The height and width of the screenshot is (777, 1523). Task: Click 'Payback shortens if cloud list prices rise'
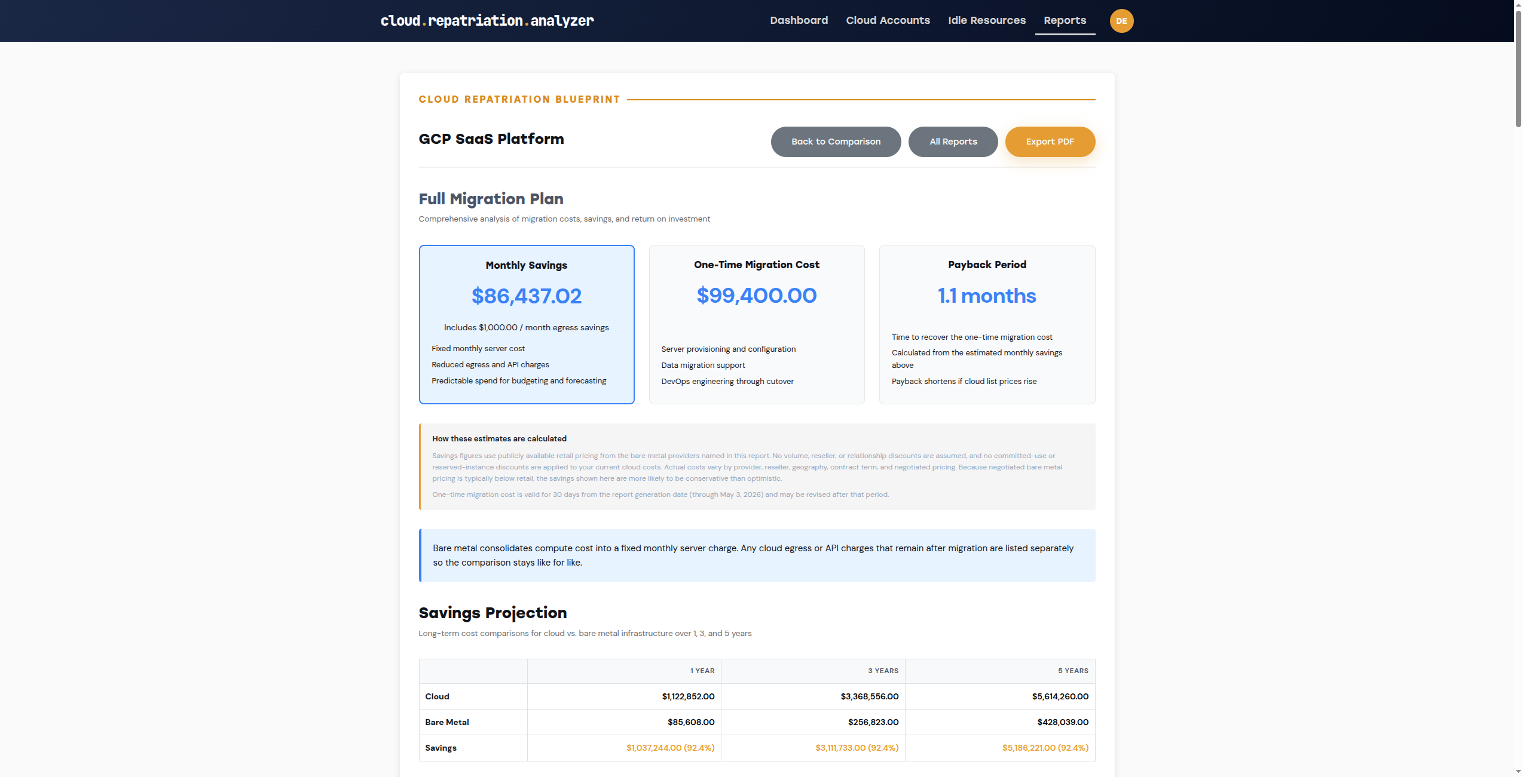pos(964,381)
